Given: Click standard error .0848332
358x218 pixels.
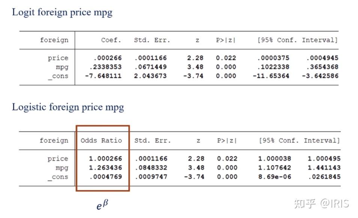Looking at the screenshot, I should (x=151, y=168).
